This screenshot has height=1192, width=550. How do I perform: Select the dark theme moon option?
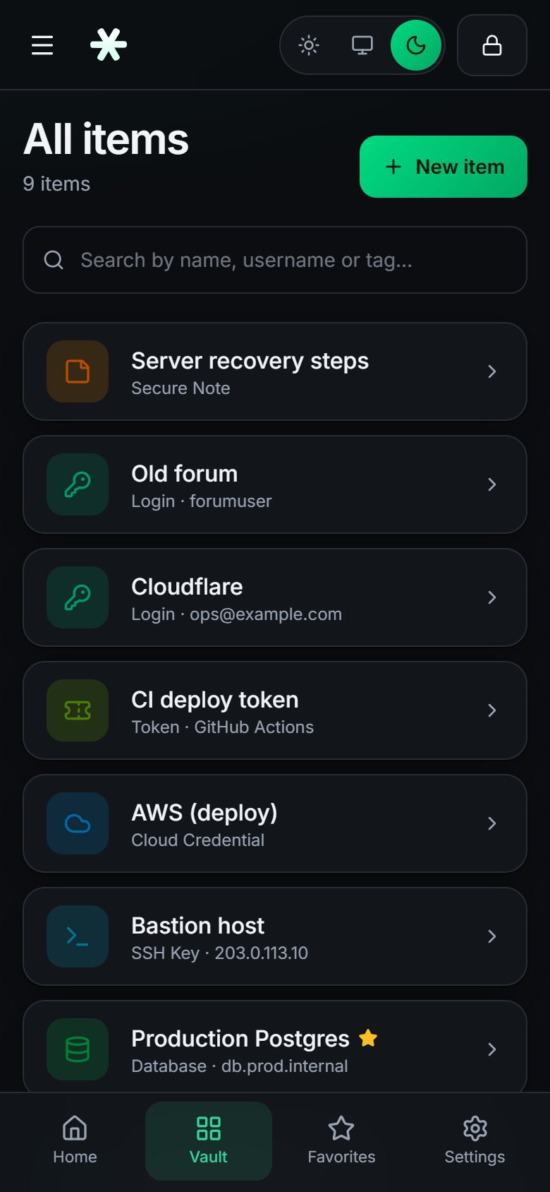click(x=416, y=45)
